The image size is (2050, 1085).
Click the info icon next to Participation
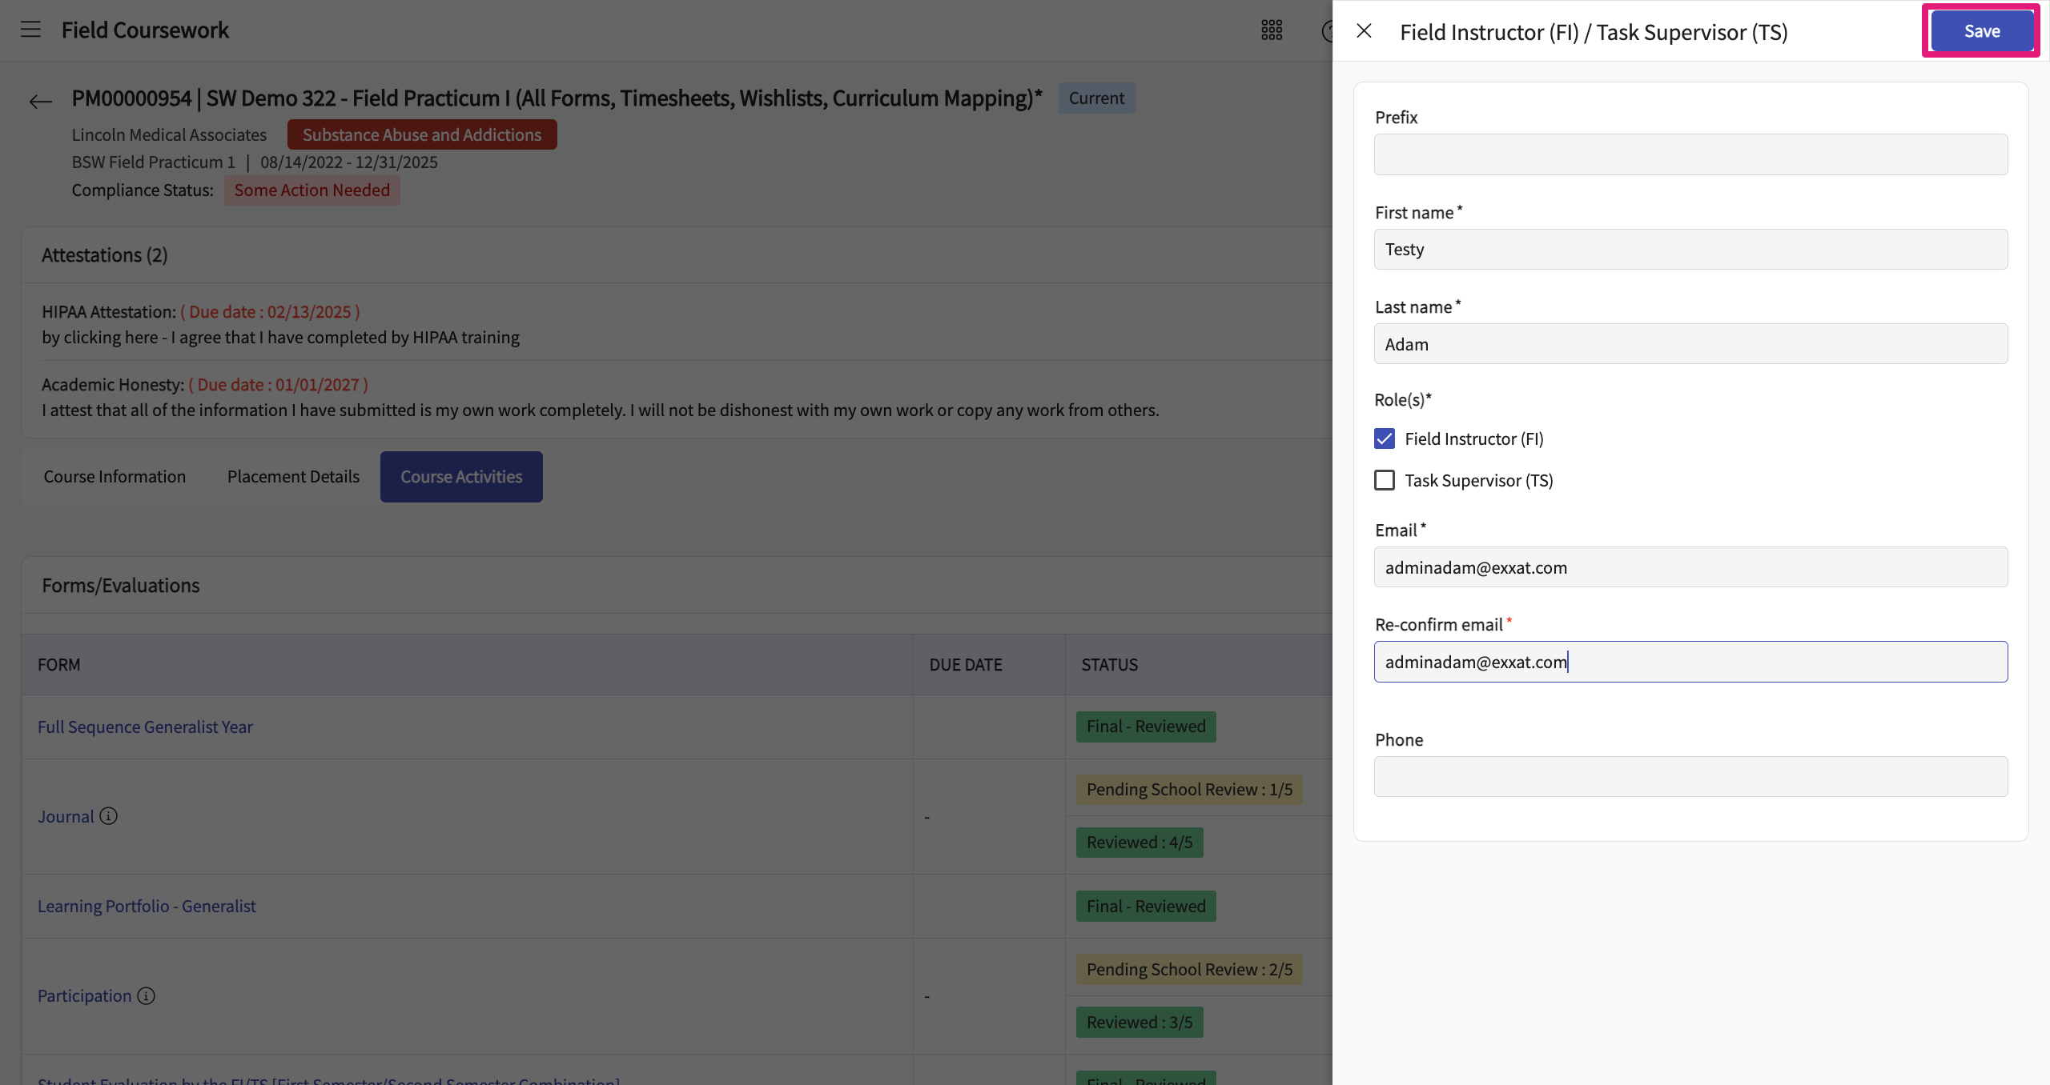[146, 995]
